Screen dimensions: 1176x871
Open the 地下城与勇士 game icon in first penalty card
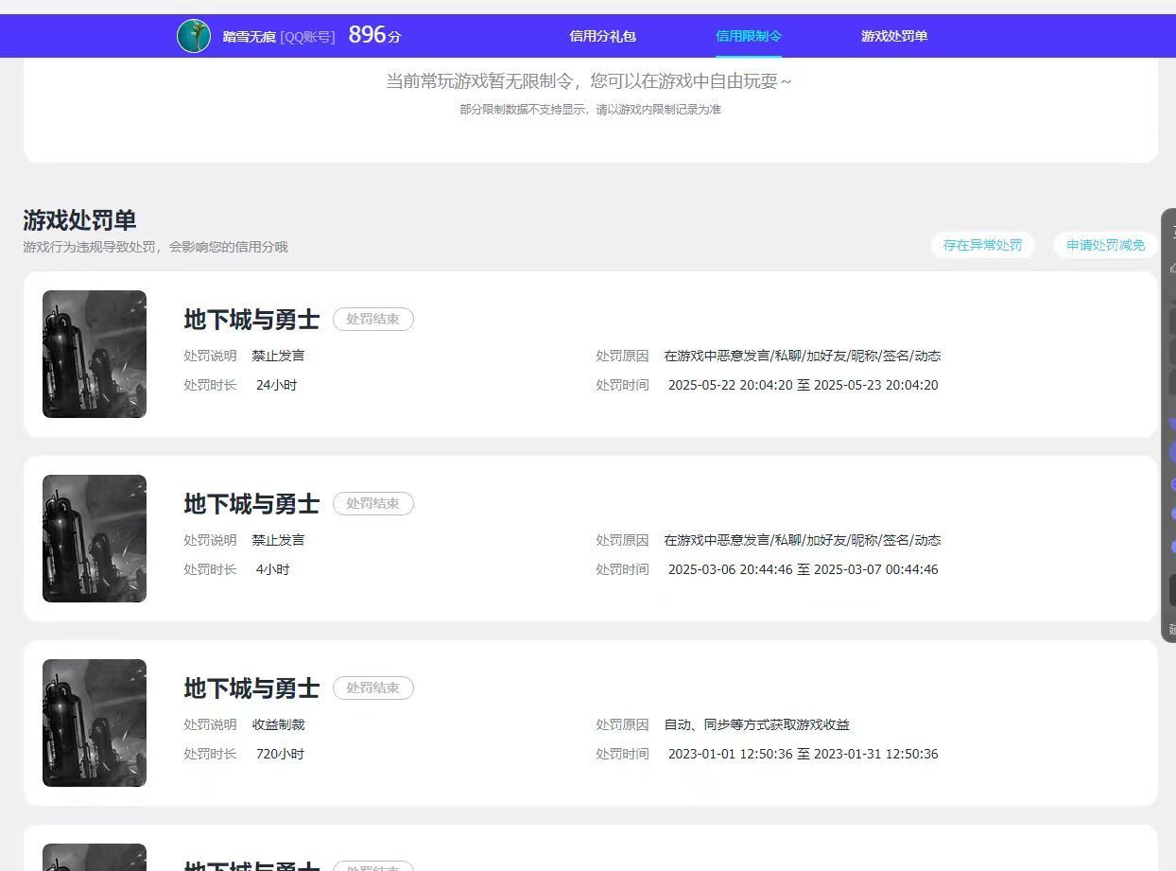pyautogui.click(x=94, y=354)
